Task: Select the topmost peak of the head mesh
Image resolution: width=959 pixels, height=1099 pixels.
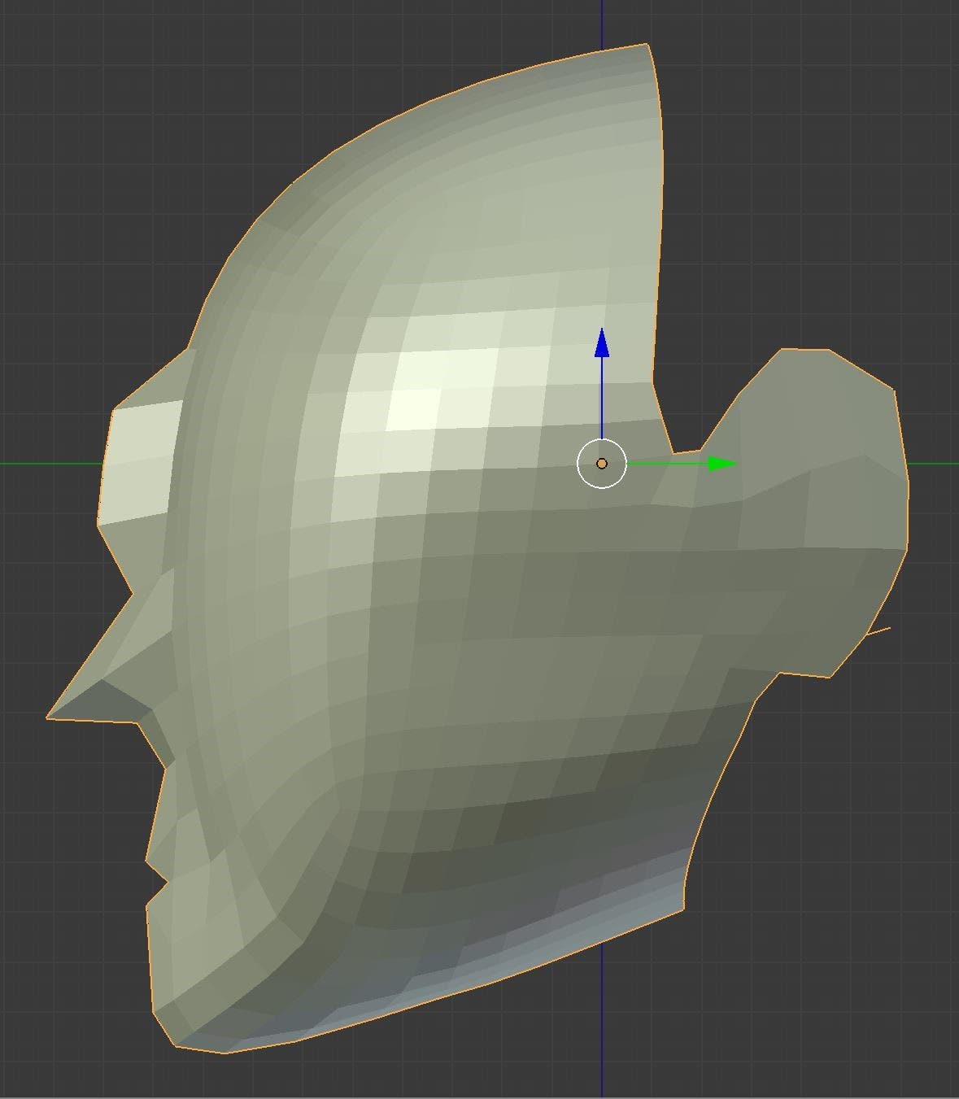Action: point(646,46)
